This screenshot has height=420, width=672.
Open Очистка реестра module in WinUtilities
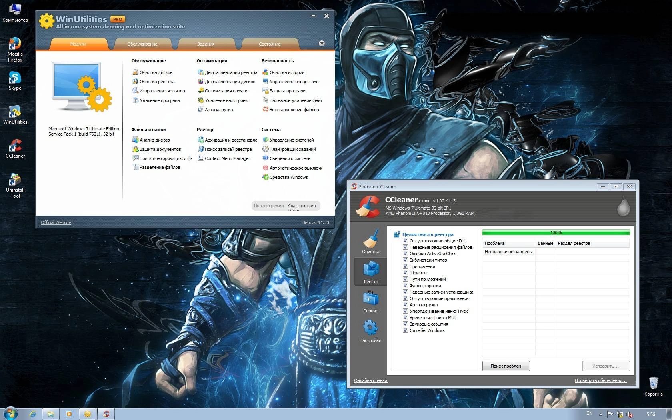pos(153,82)
